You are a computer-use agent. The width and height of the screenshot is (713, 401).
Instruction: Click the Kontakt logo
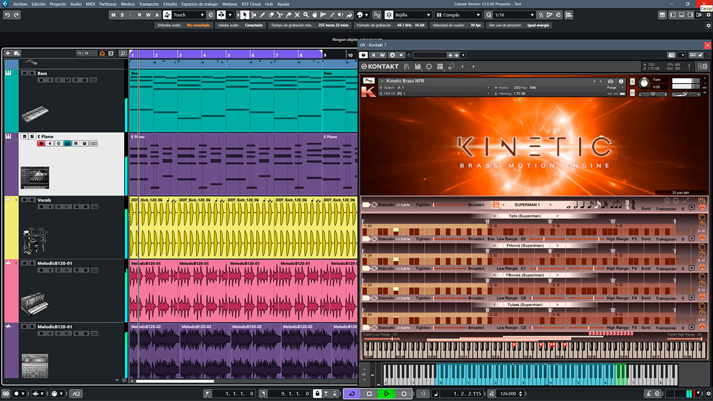pos(380,66)
